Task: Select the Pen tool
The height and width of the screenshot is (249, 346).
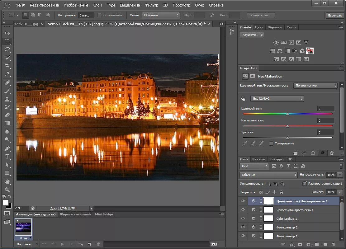Action: [7, 148]
